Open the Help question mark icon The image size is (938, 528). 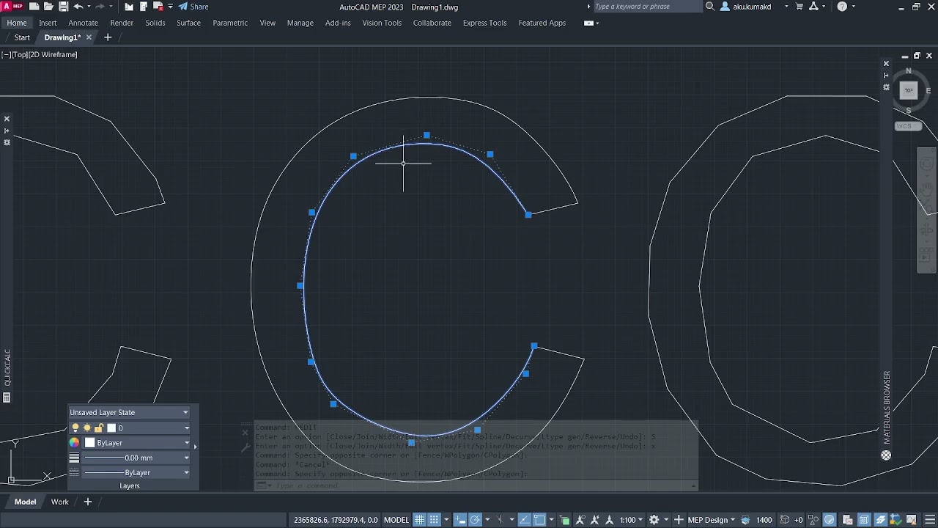point(842,7)
